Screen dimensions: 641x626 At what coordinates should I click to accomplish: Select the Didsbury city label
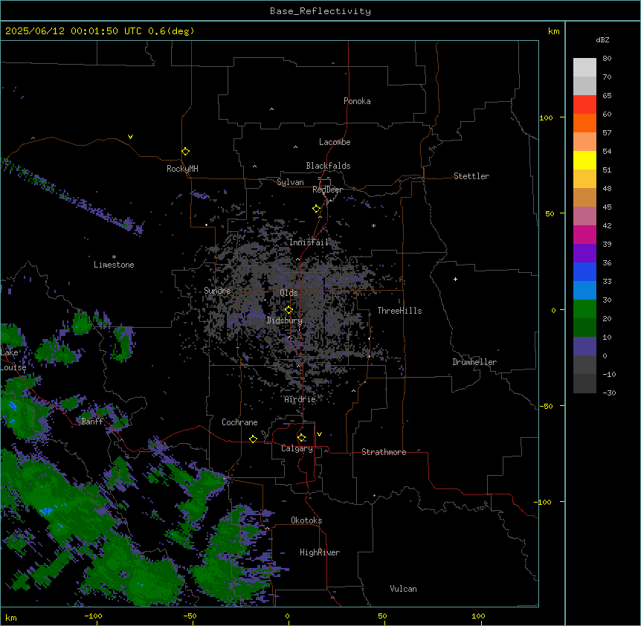(285, 320)
